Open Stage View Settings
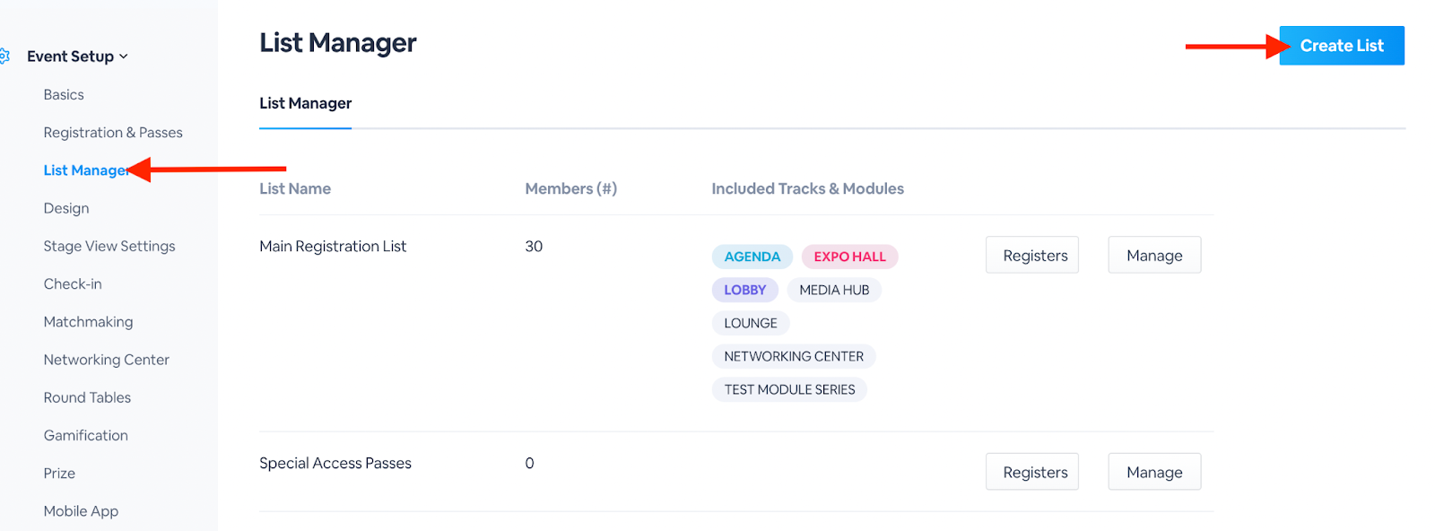 click(x=109, y=246)
